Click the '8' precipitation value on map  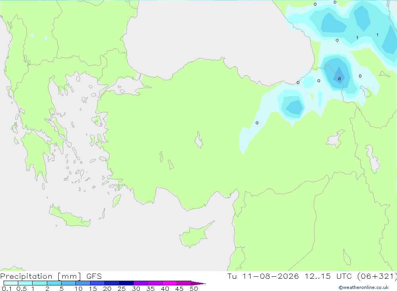click(339, 79)
